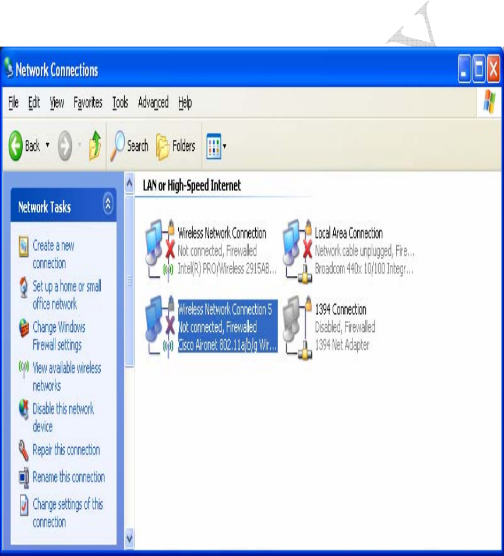Viewport: 504px width, 556px height.
Task: Select the Wireless Network Connection 5 icon
Action: click(160, 327)
